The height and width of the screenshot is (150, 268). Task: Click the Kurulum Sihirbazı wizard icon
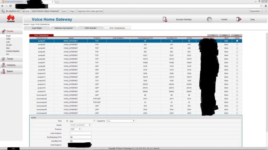tap(165, 19)
